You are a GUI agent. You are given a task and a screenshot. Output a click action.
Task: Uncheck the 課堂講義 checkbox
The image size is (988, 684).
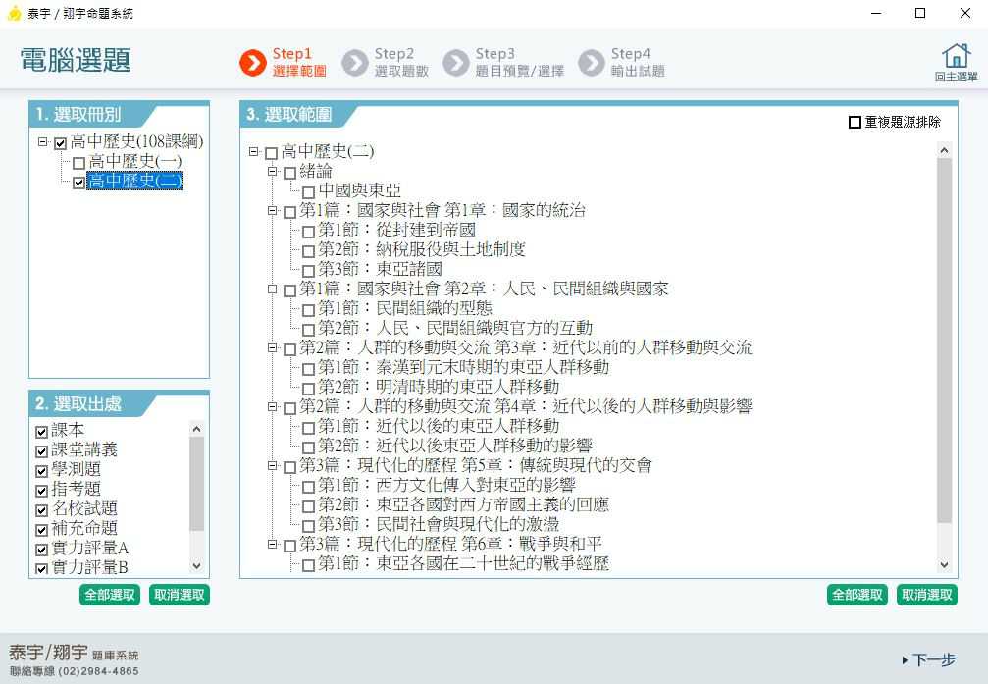(x=41, y=451)
